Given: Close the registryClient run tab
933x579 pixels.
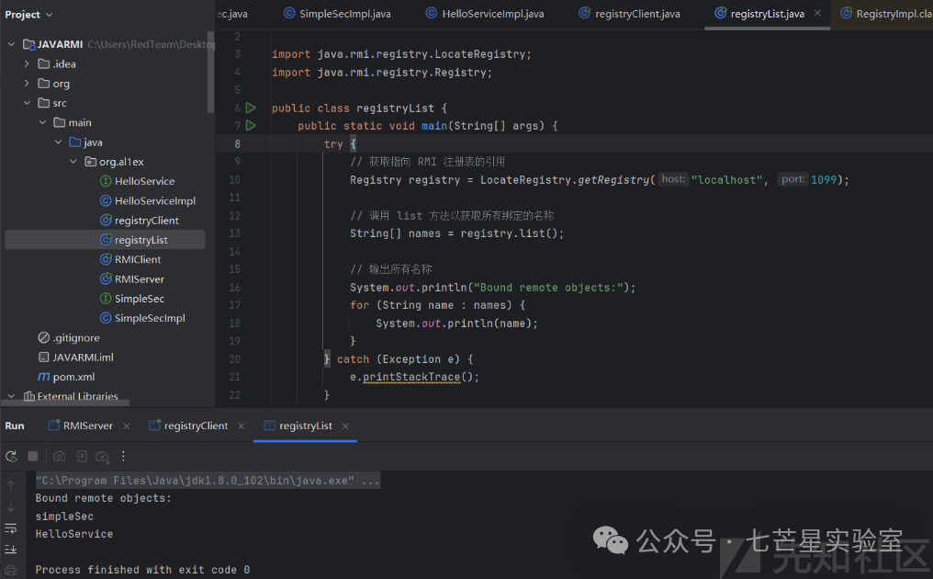Looking at the screenshot, I should (x=241, y=426).
